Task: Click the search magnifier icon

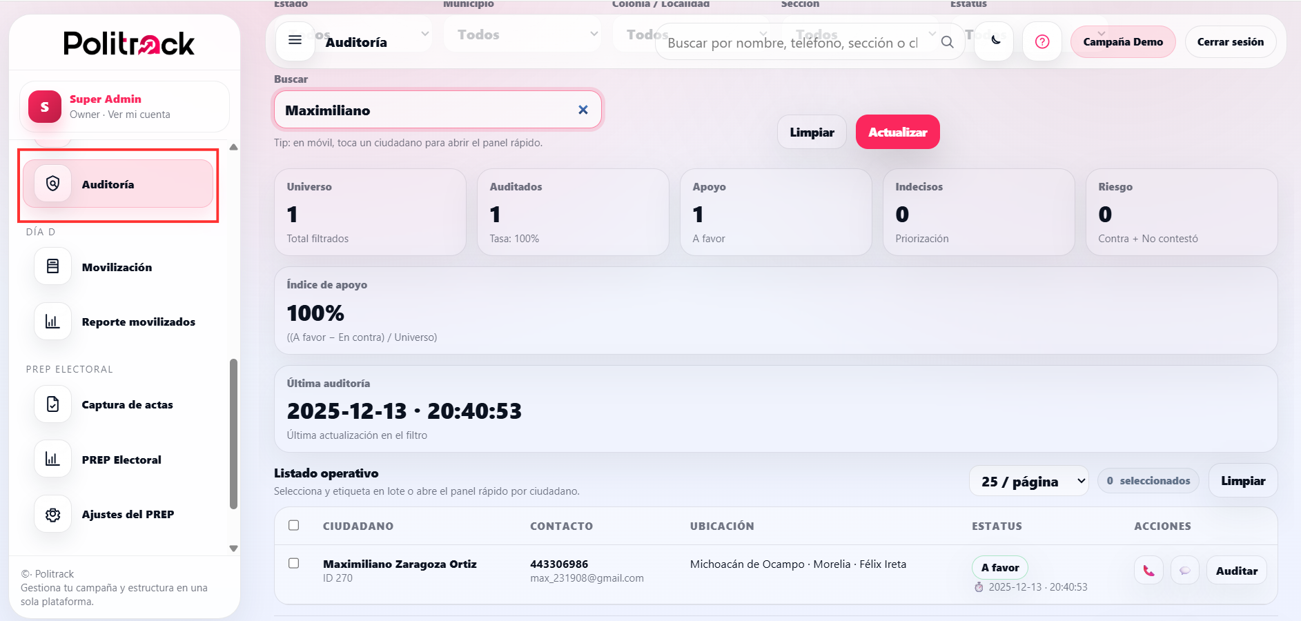Action: 948,41
